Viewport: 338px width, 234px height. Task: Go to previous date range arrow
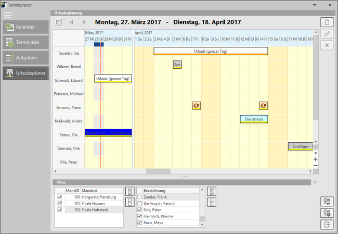[x=71, y=22]
